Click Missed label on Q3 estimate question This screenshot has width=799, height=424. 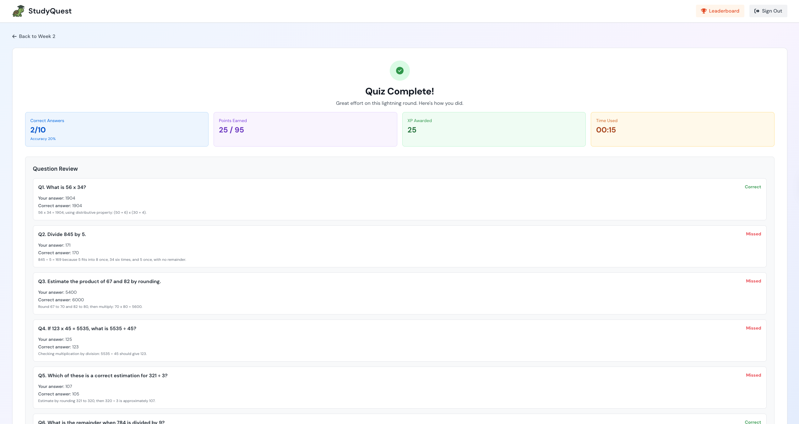pyautogui.click(x=753, y=281)
